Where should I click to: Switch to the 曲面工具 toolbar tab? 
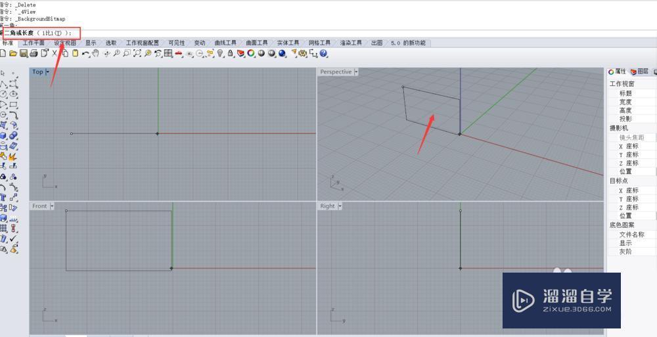pyautogui.click(x=257, y=43)
